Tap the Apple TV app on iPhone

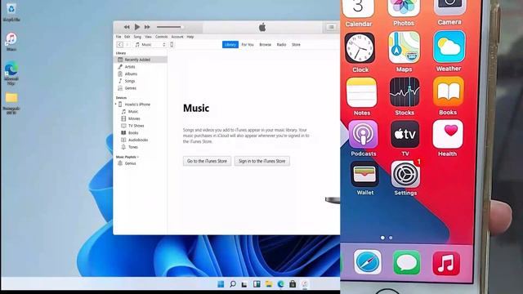[x=405, y=134]
